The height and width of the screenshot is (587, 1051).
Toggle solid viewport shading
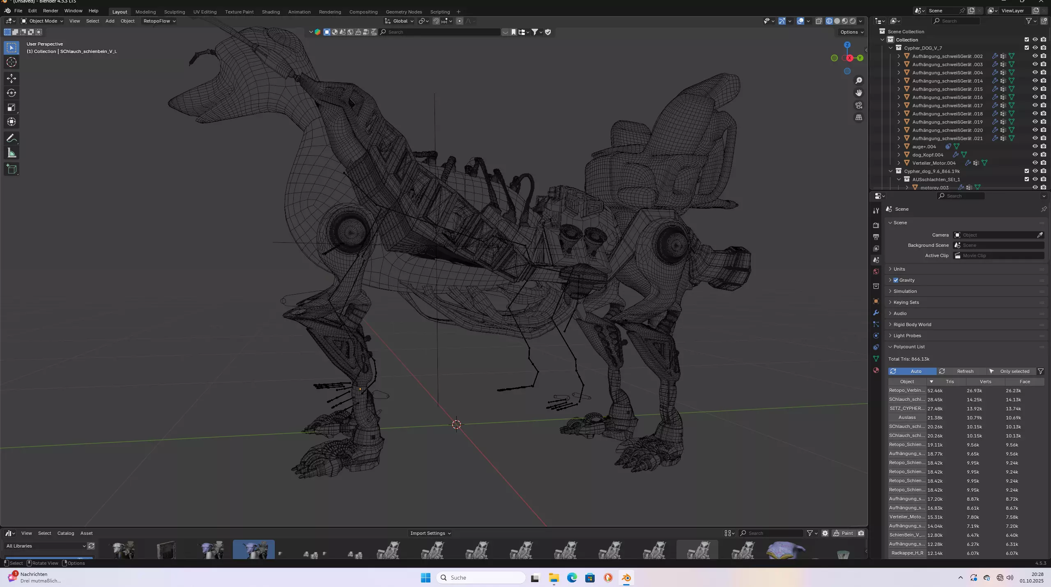[837, 21]
